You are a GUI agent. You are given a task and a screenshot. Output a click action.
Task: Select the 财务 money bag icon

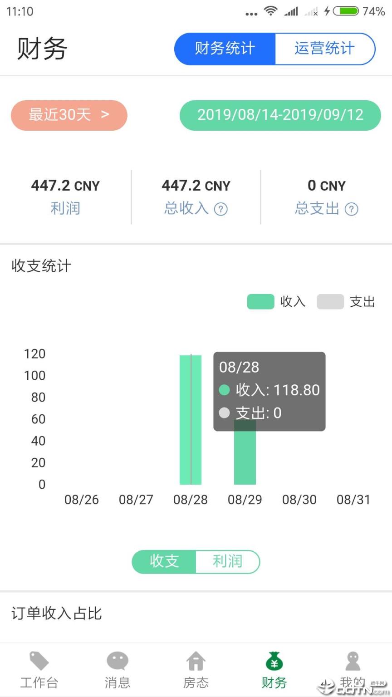[x=274, y=662]
